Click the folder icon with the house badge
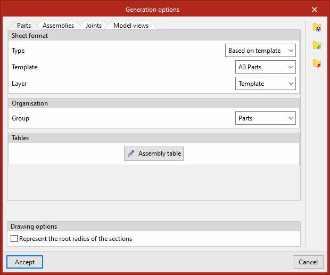 coord(317,27)
